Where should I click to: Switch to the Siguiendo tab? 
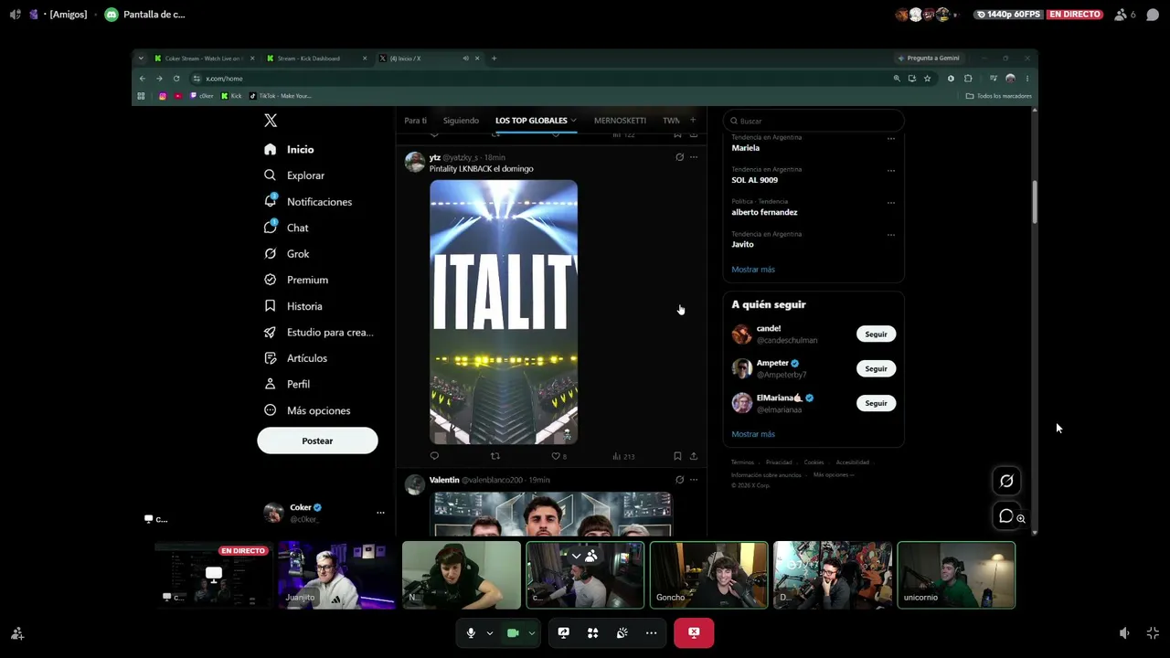461,121
